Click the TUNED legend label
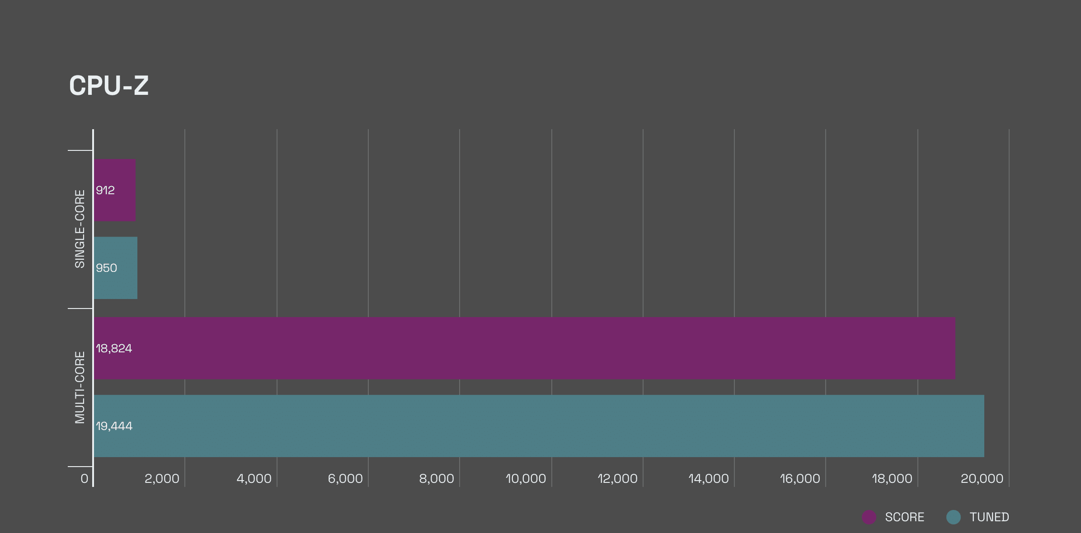 point(989,517)
